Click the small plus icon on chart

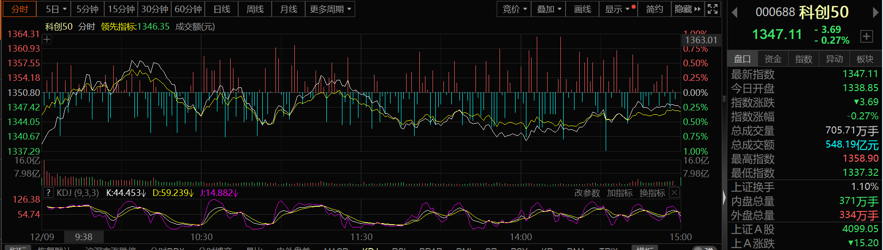(x=47, y=40)
